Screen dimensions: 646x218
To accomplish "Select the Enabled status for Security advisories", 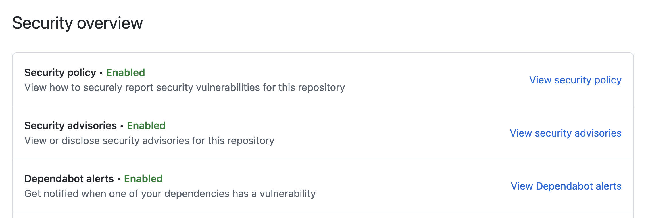I will tap(146, 126).
